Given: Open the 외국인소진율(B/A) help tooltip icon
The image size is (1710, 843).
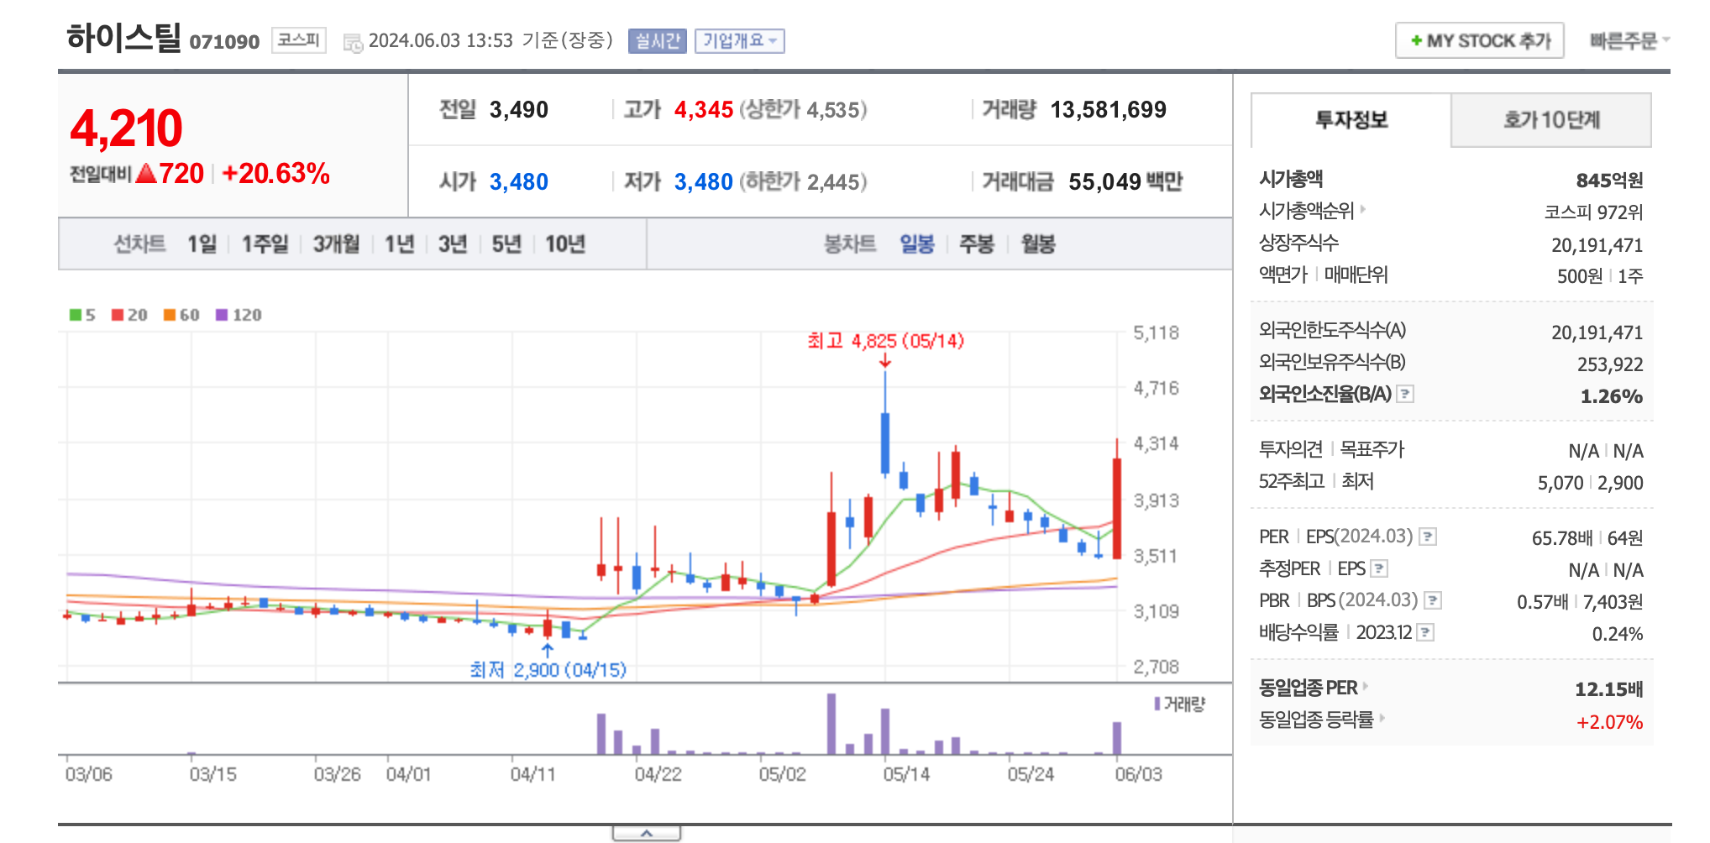Looking at the screenshot, I should coord(1404,393).
